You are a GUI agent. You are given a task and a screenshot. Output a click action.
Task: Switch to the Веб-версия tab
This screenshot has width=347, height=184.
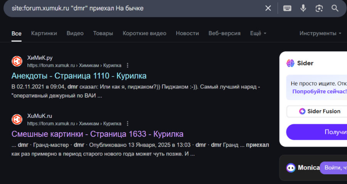224,33
